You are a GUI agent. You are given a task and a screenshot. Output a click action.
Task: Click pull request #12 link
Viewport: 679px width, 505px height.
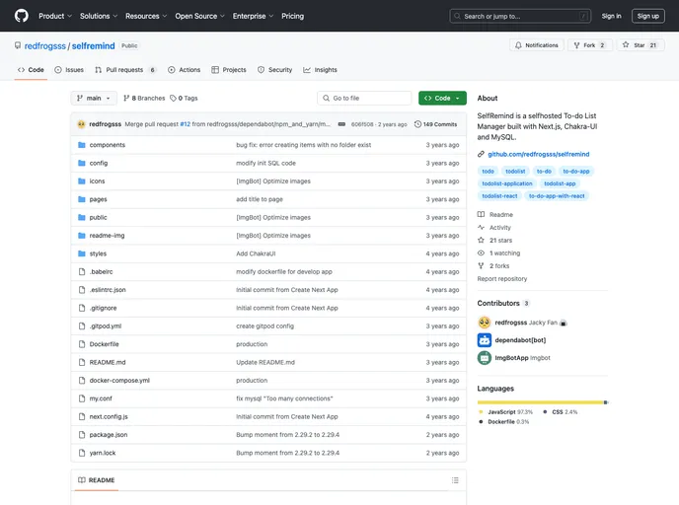[185, 124]
